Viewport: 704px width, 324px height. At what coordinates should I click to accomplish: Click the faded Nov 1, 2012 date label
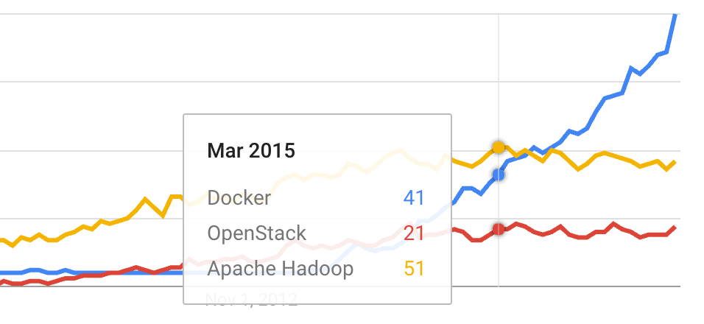tap(251, 299)
